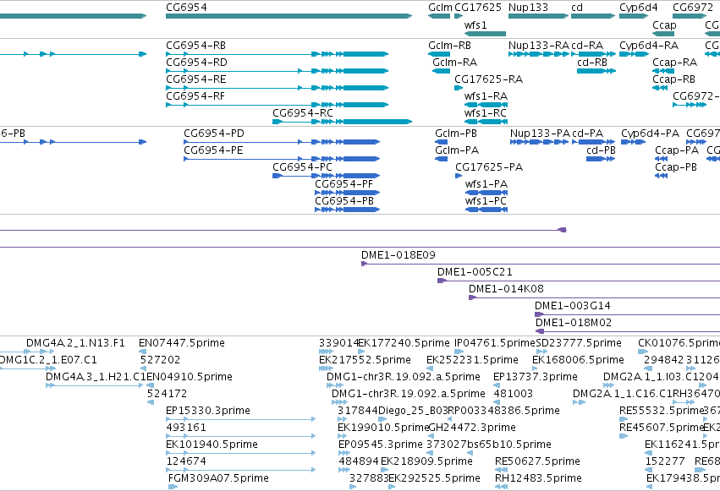Select protein CG17625-PA
720x491 pixels.
459,176
